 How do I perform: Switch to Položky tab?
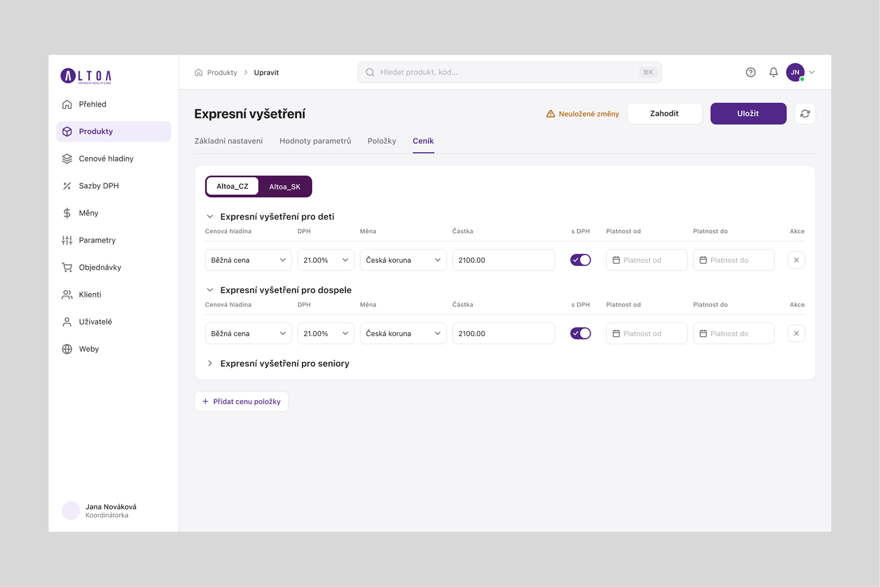click(x=382, y=141)
